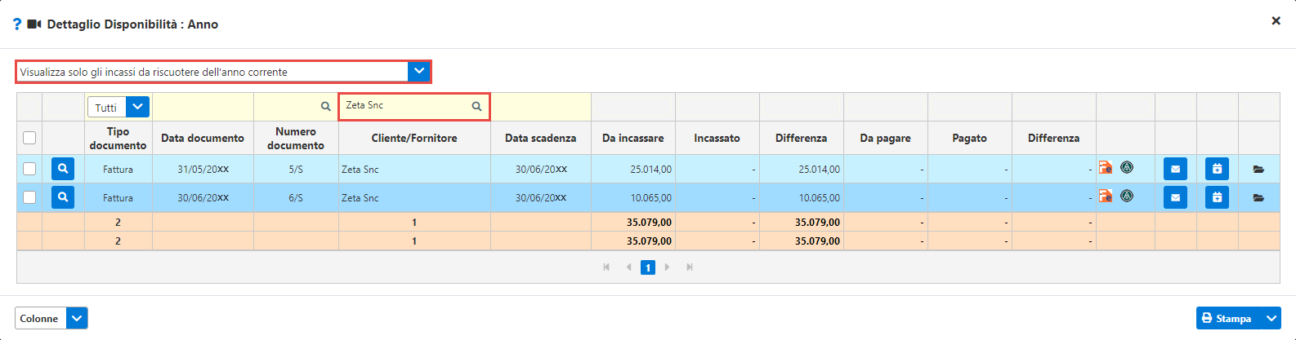The width and height of the screenshot is (1296, 340).
Task: Open the incassi view filter dropdown
Action: pos(419,72)
